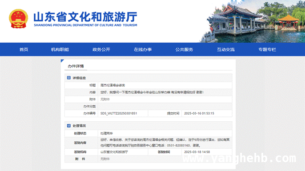Click the reply time 2025-03-18 14:58
This screenshot has height=171, width=305.
coord(197,152)
